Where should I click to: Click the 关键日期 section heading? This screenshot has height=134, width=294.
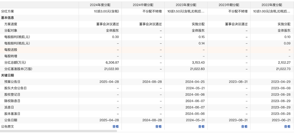pyautogui.click(x=7, y=75)
